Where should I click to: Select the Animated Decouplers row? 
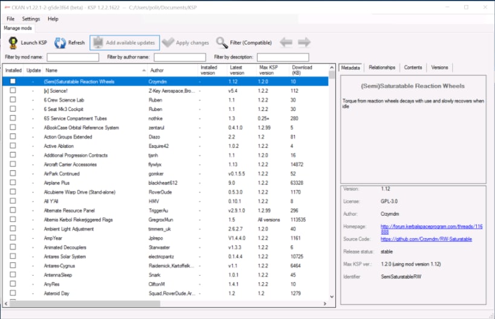pyautogui.click(x=166, y=247)
